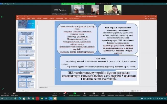Click the green encryption shield icon
Image resolution: width=167 pixels, height=104 pixels.
pyautogui.click(x=2, y=17)
